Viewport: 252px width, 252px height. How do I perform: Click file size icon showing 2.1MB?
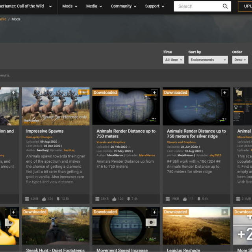pos(238,199)
